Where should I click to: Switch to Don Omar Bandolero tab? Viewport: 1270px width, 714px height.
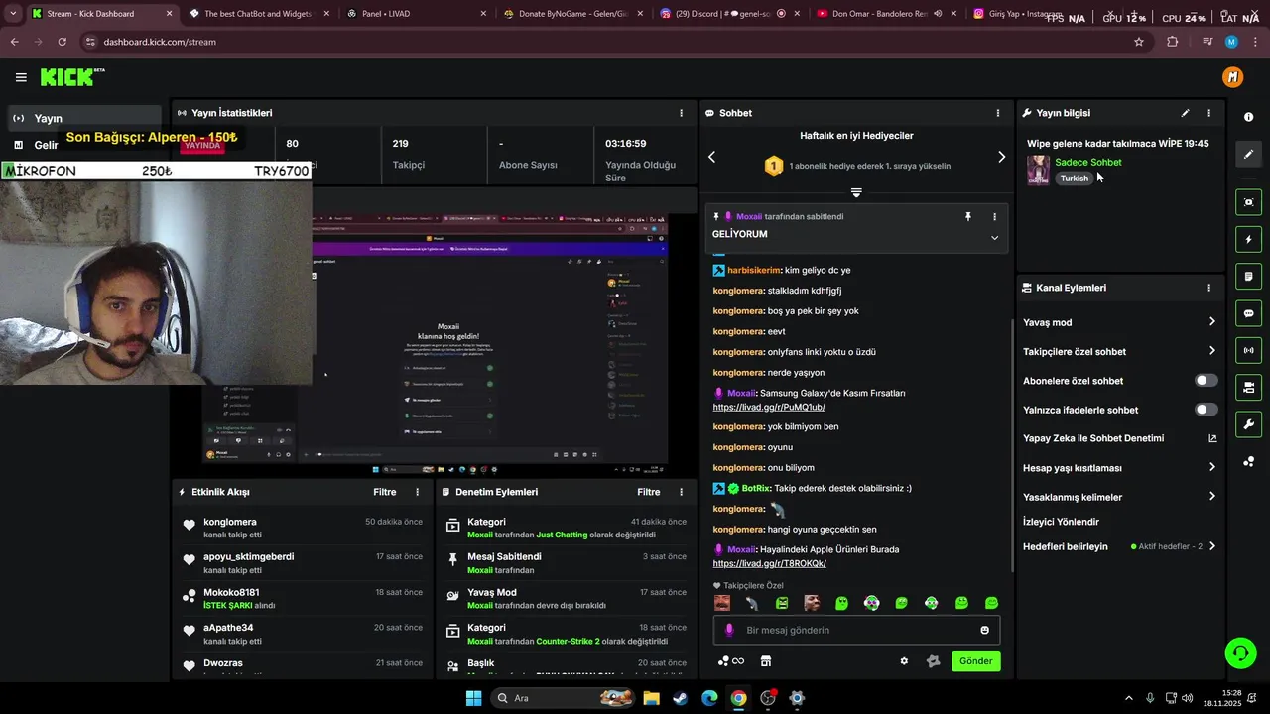(x=886, y=14)
